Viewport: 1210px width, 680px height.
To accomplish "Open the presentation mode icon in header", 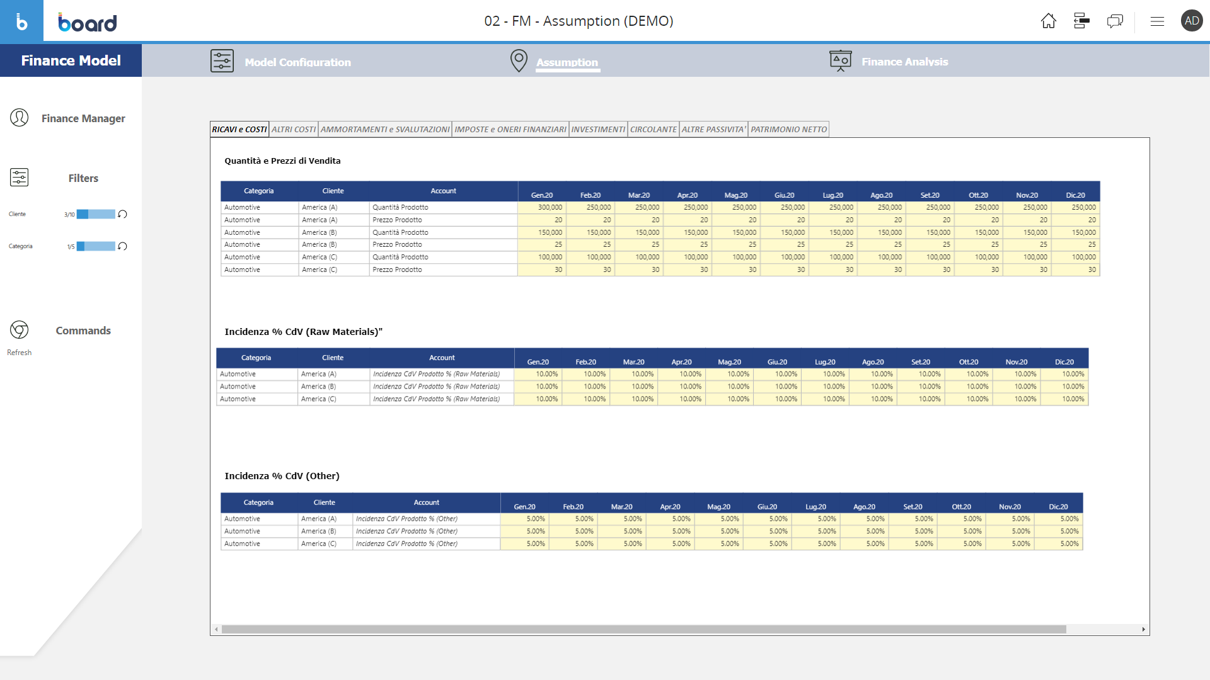I will point(1081,21).
